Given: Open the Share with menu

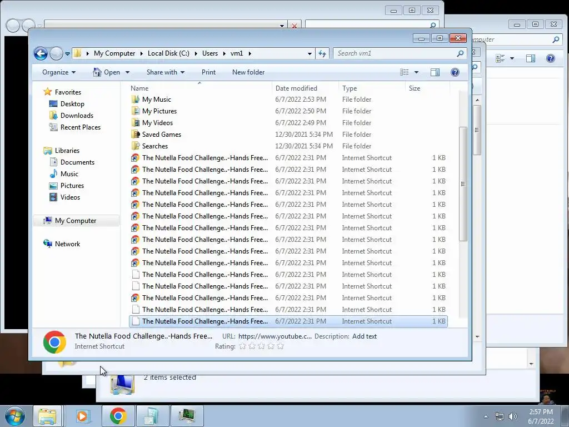Looking at the screenshot, I should click(166, 72).
